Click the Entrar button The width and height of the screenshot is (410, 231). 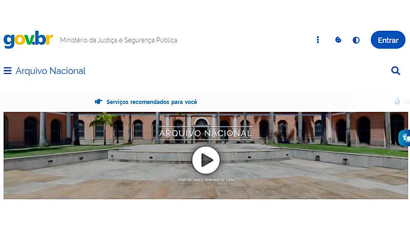point(388,40)
